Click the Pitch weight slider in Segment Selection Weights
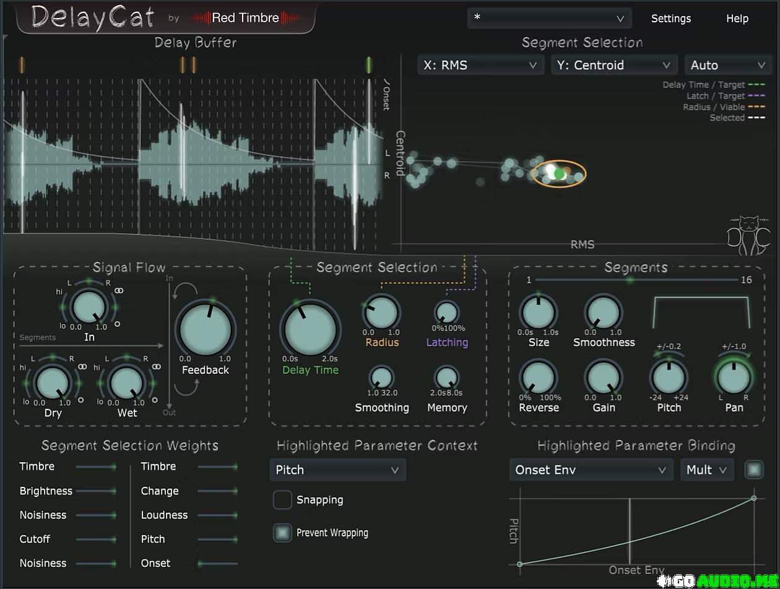 point(217,539)
